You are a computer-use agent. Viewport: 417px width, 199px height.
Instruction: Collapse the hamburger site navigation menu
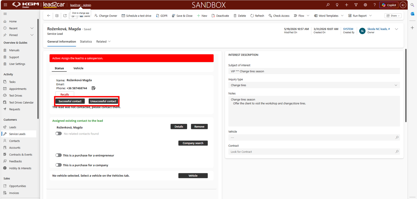click(x=5, y=14)
